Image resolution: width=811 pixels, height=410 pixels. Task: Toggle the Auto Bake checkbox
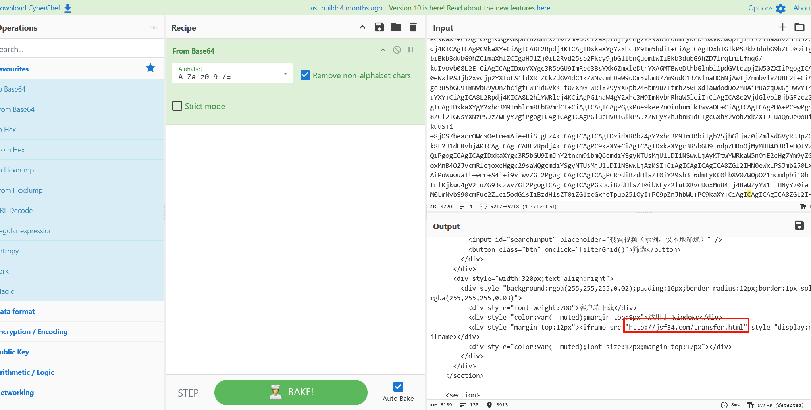click(398, 387)
